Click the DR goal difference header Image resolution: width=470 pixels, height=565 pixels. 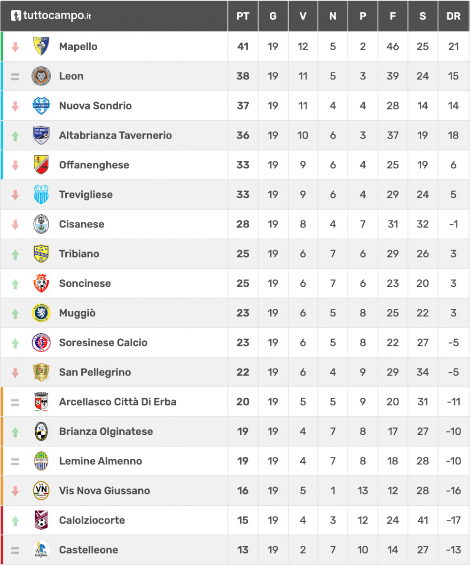pyautogui.click(x=454, y=16)
